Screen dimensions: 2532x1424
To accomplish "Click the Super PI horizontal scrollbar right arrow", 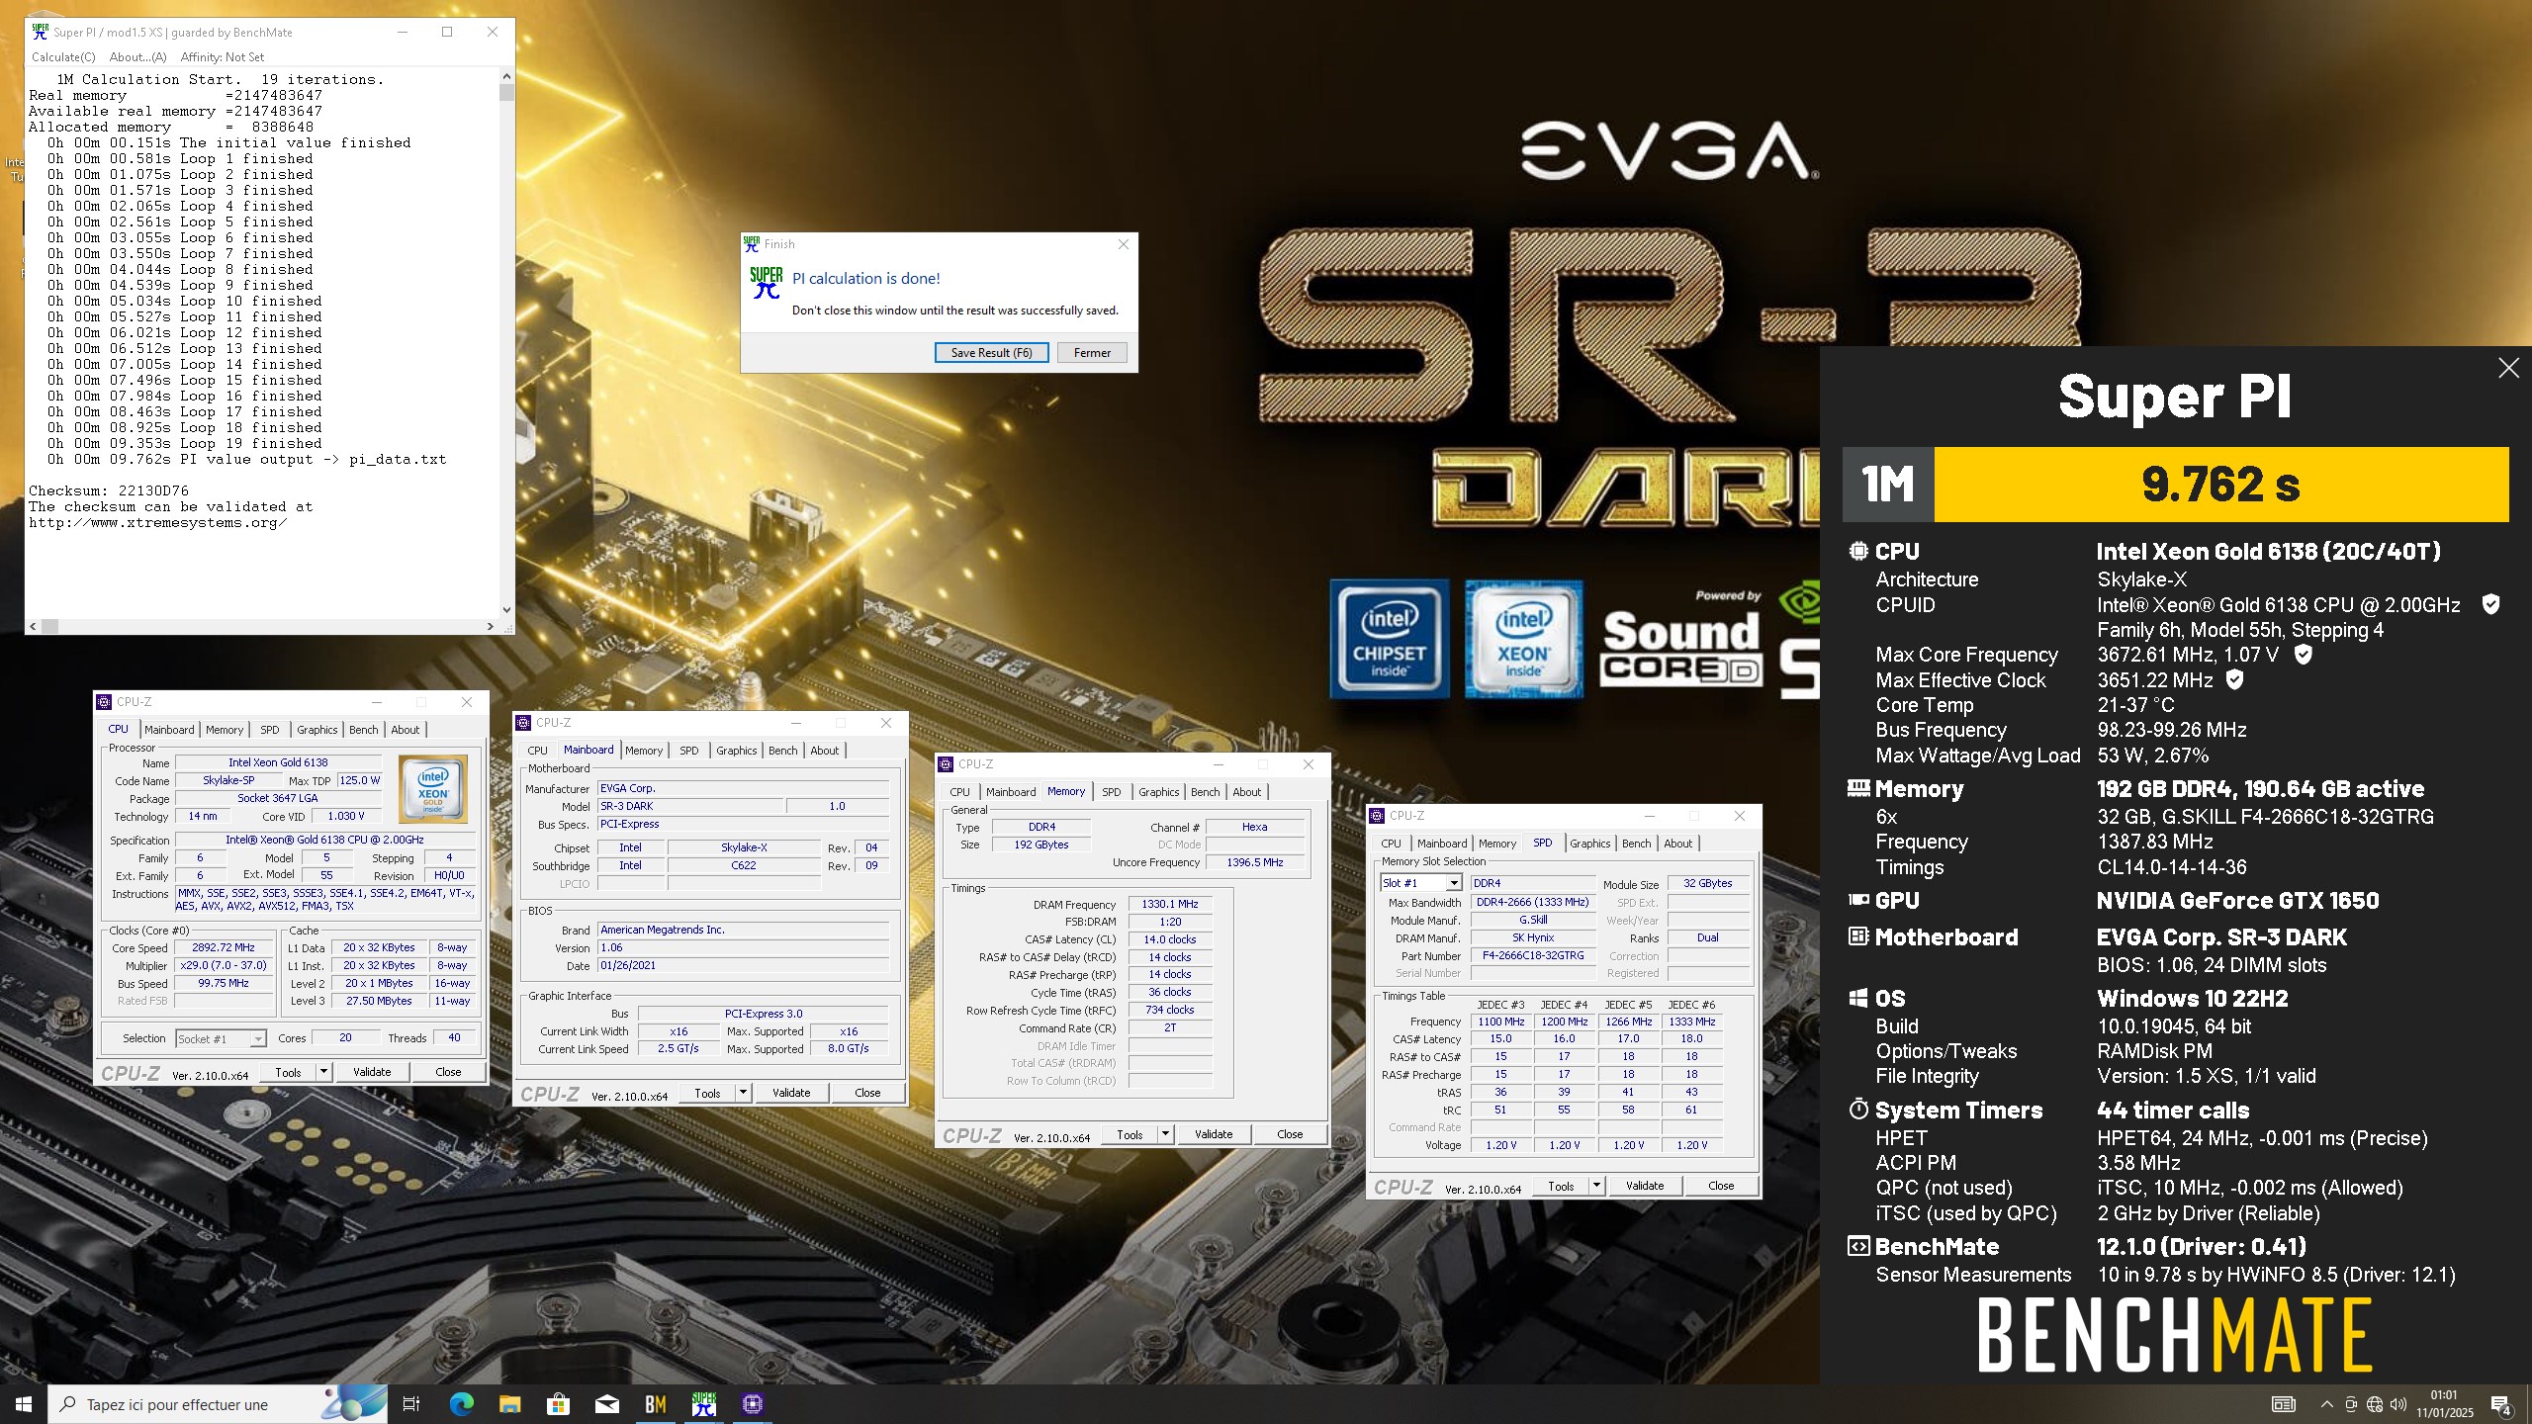I will (491, 626).
